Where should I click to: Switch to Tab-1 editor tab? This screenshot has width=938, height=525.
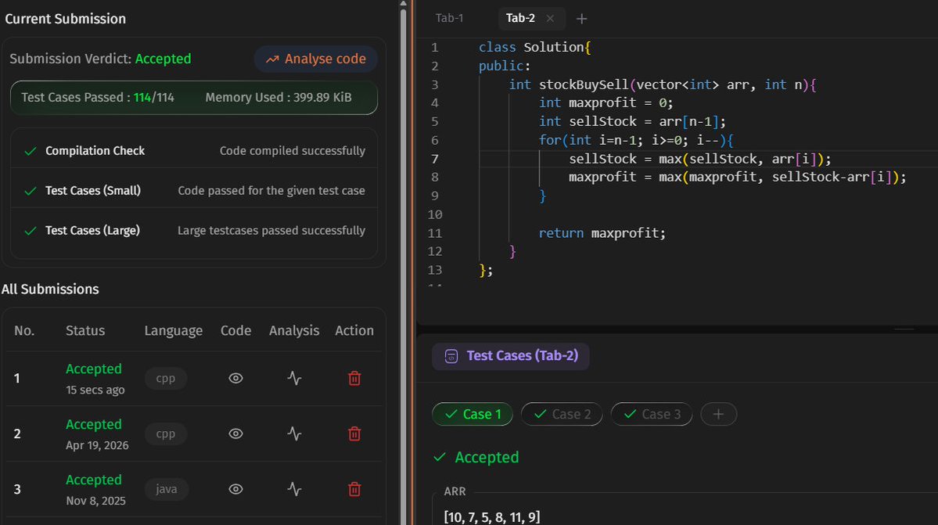(449, 18)
